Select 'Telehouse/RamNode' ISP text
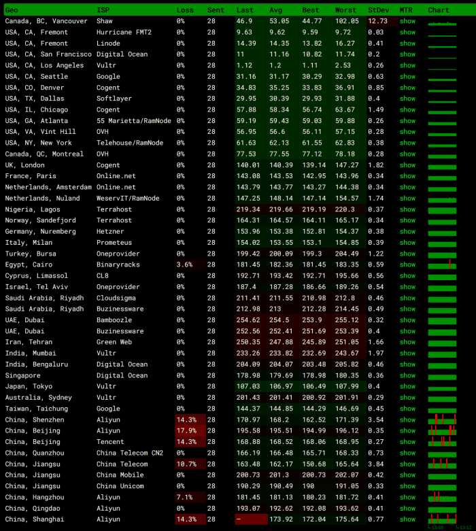 130,143
